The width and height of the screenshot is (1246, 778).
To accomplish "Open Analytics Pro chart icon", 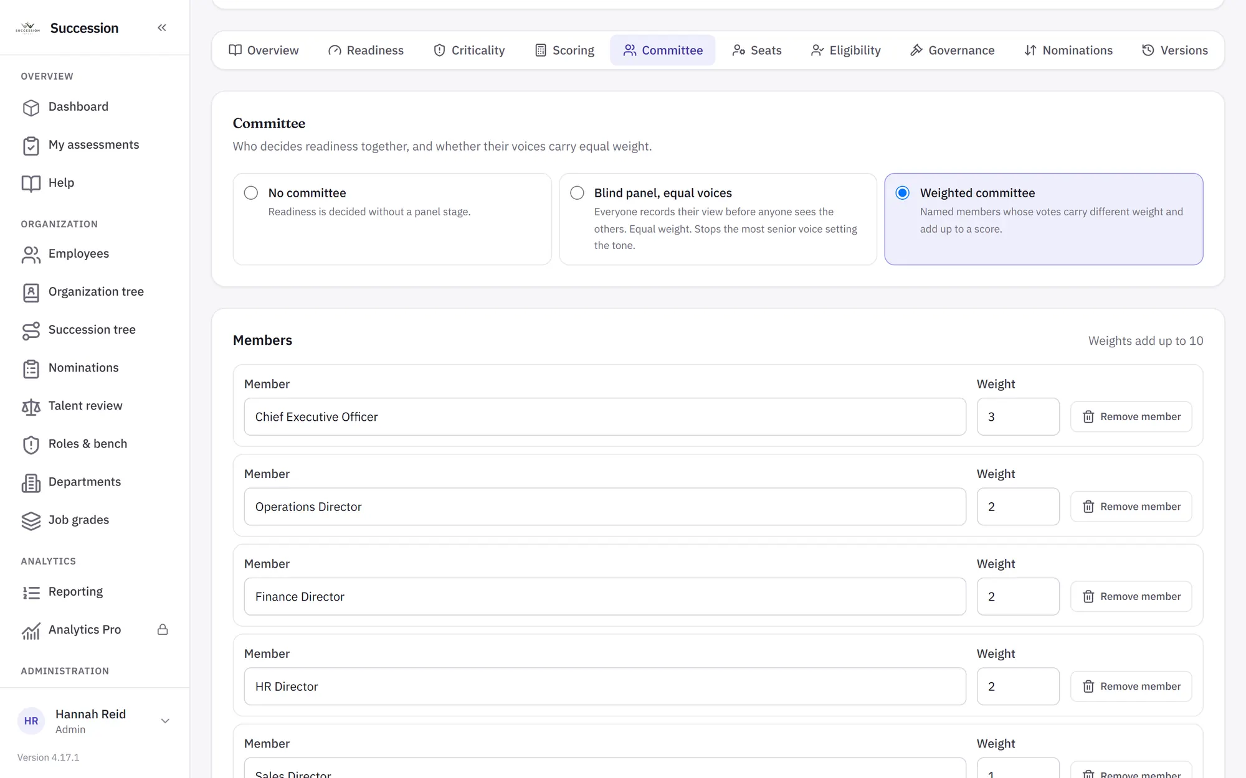I will pos(31,630).
